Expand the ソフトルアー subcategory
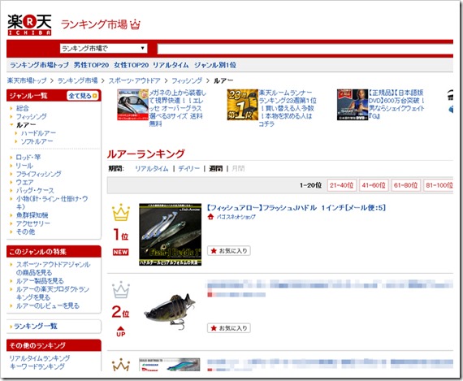 click(16, 141)
